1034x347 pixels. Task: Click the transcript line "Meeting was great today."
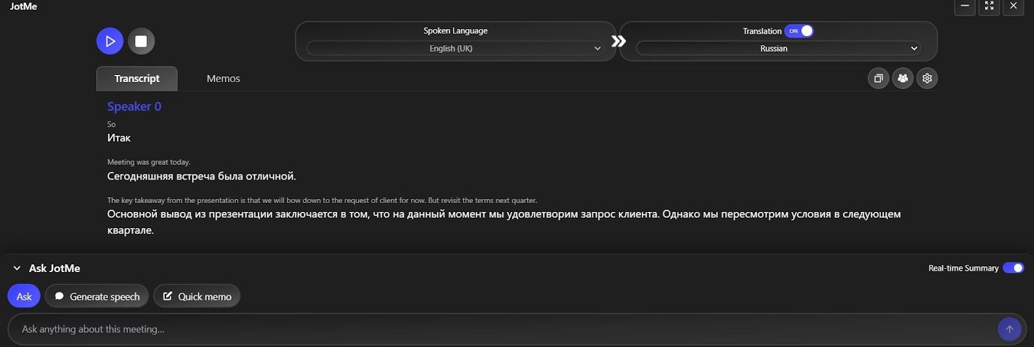tap(149, 162)
